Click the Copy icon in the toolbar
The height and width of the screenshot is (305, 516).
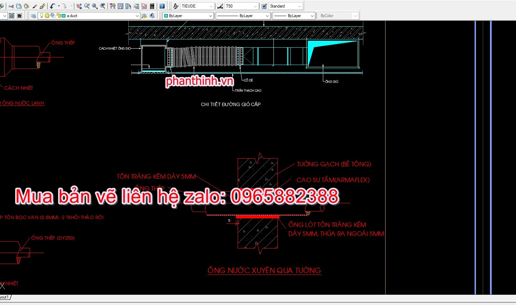pyautogui.click(x=19, y=6)
